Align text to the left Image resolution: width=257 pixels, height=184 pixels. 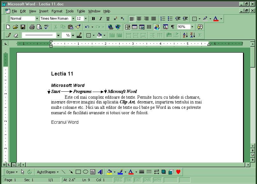click(x=132, y=19)
